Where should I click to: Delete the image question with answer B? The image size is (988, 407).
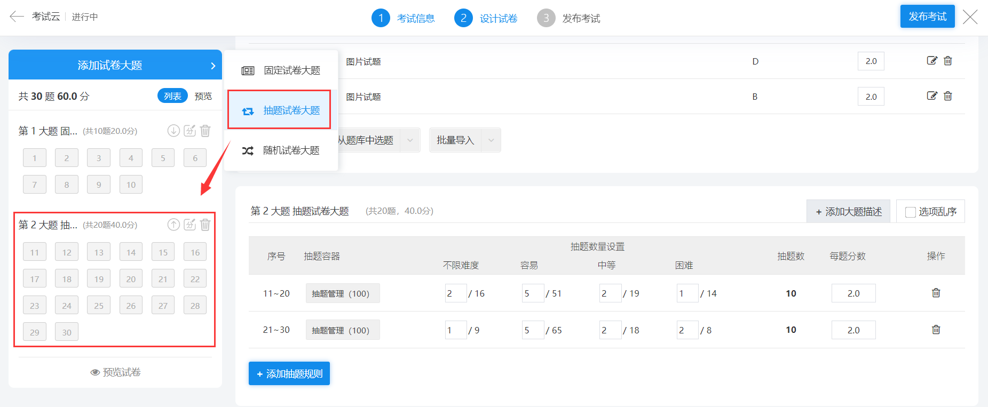pyautogui.click(x=948, y=96)
